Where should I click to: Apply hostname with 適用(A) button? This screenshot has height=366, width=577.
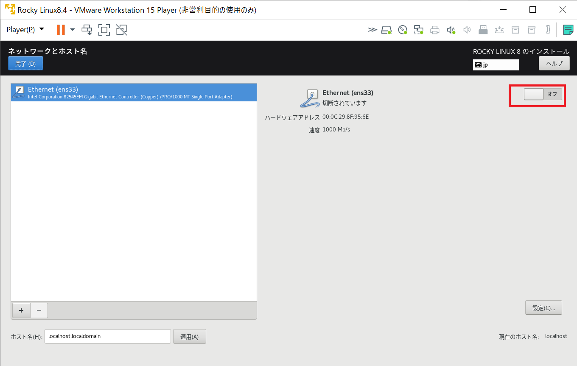(189, 337)
